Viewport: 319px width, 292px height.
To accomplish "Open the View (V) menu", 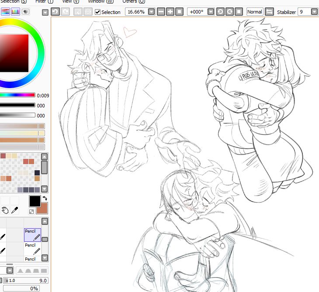I will point(71,1).
